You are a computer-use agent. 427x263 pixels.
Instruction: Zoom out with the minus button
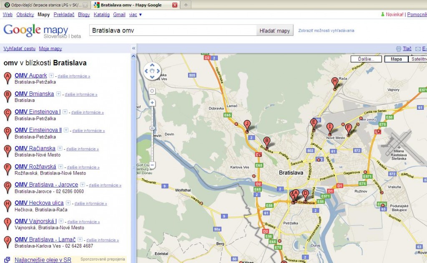tap(152, 165)
